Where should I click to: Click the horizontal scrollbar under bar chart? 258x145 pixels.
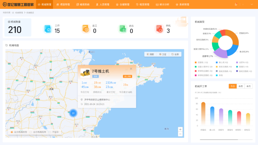[219, 139]
